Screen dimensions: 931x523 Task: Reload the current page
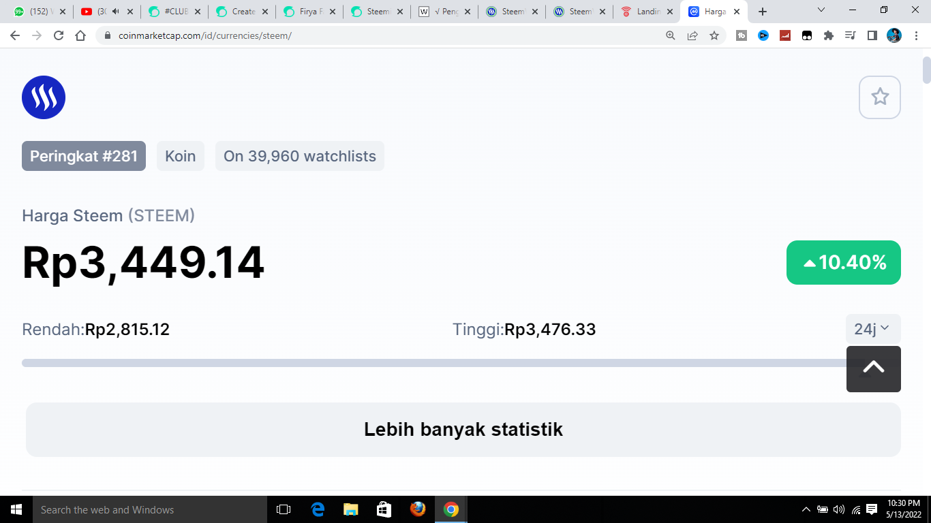(59, 35)
